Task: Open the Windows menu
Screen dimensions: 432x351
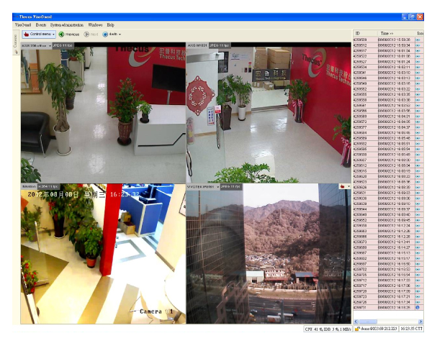Action: coord(95,25)
